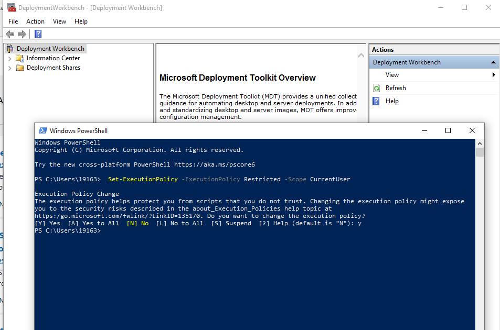Open the File menu
The height and width of the screenshot is (330, 500).
pos(13,21)
